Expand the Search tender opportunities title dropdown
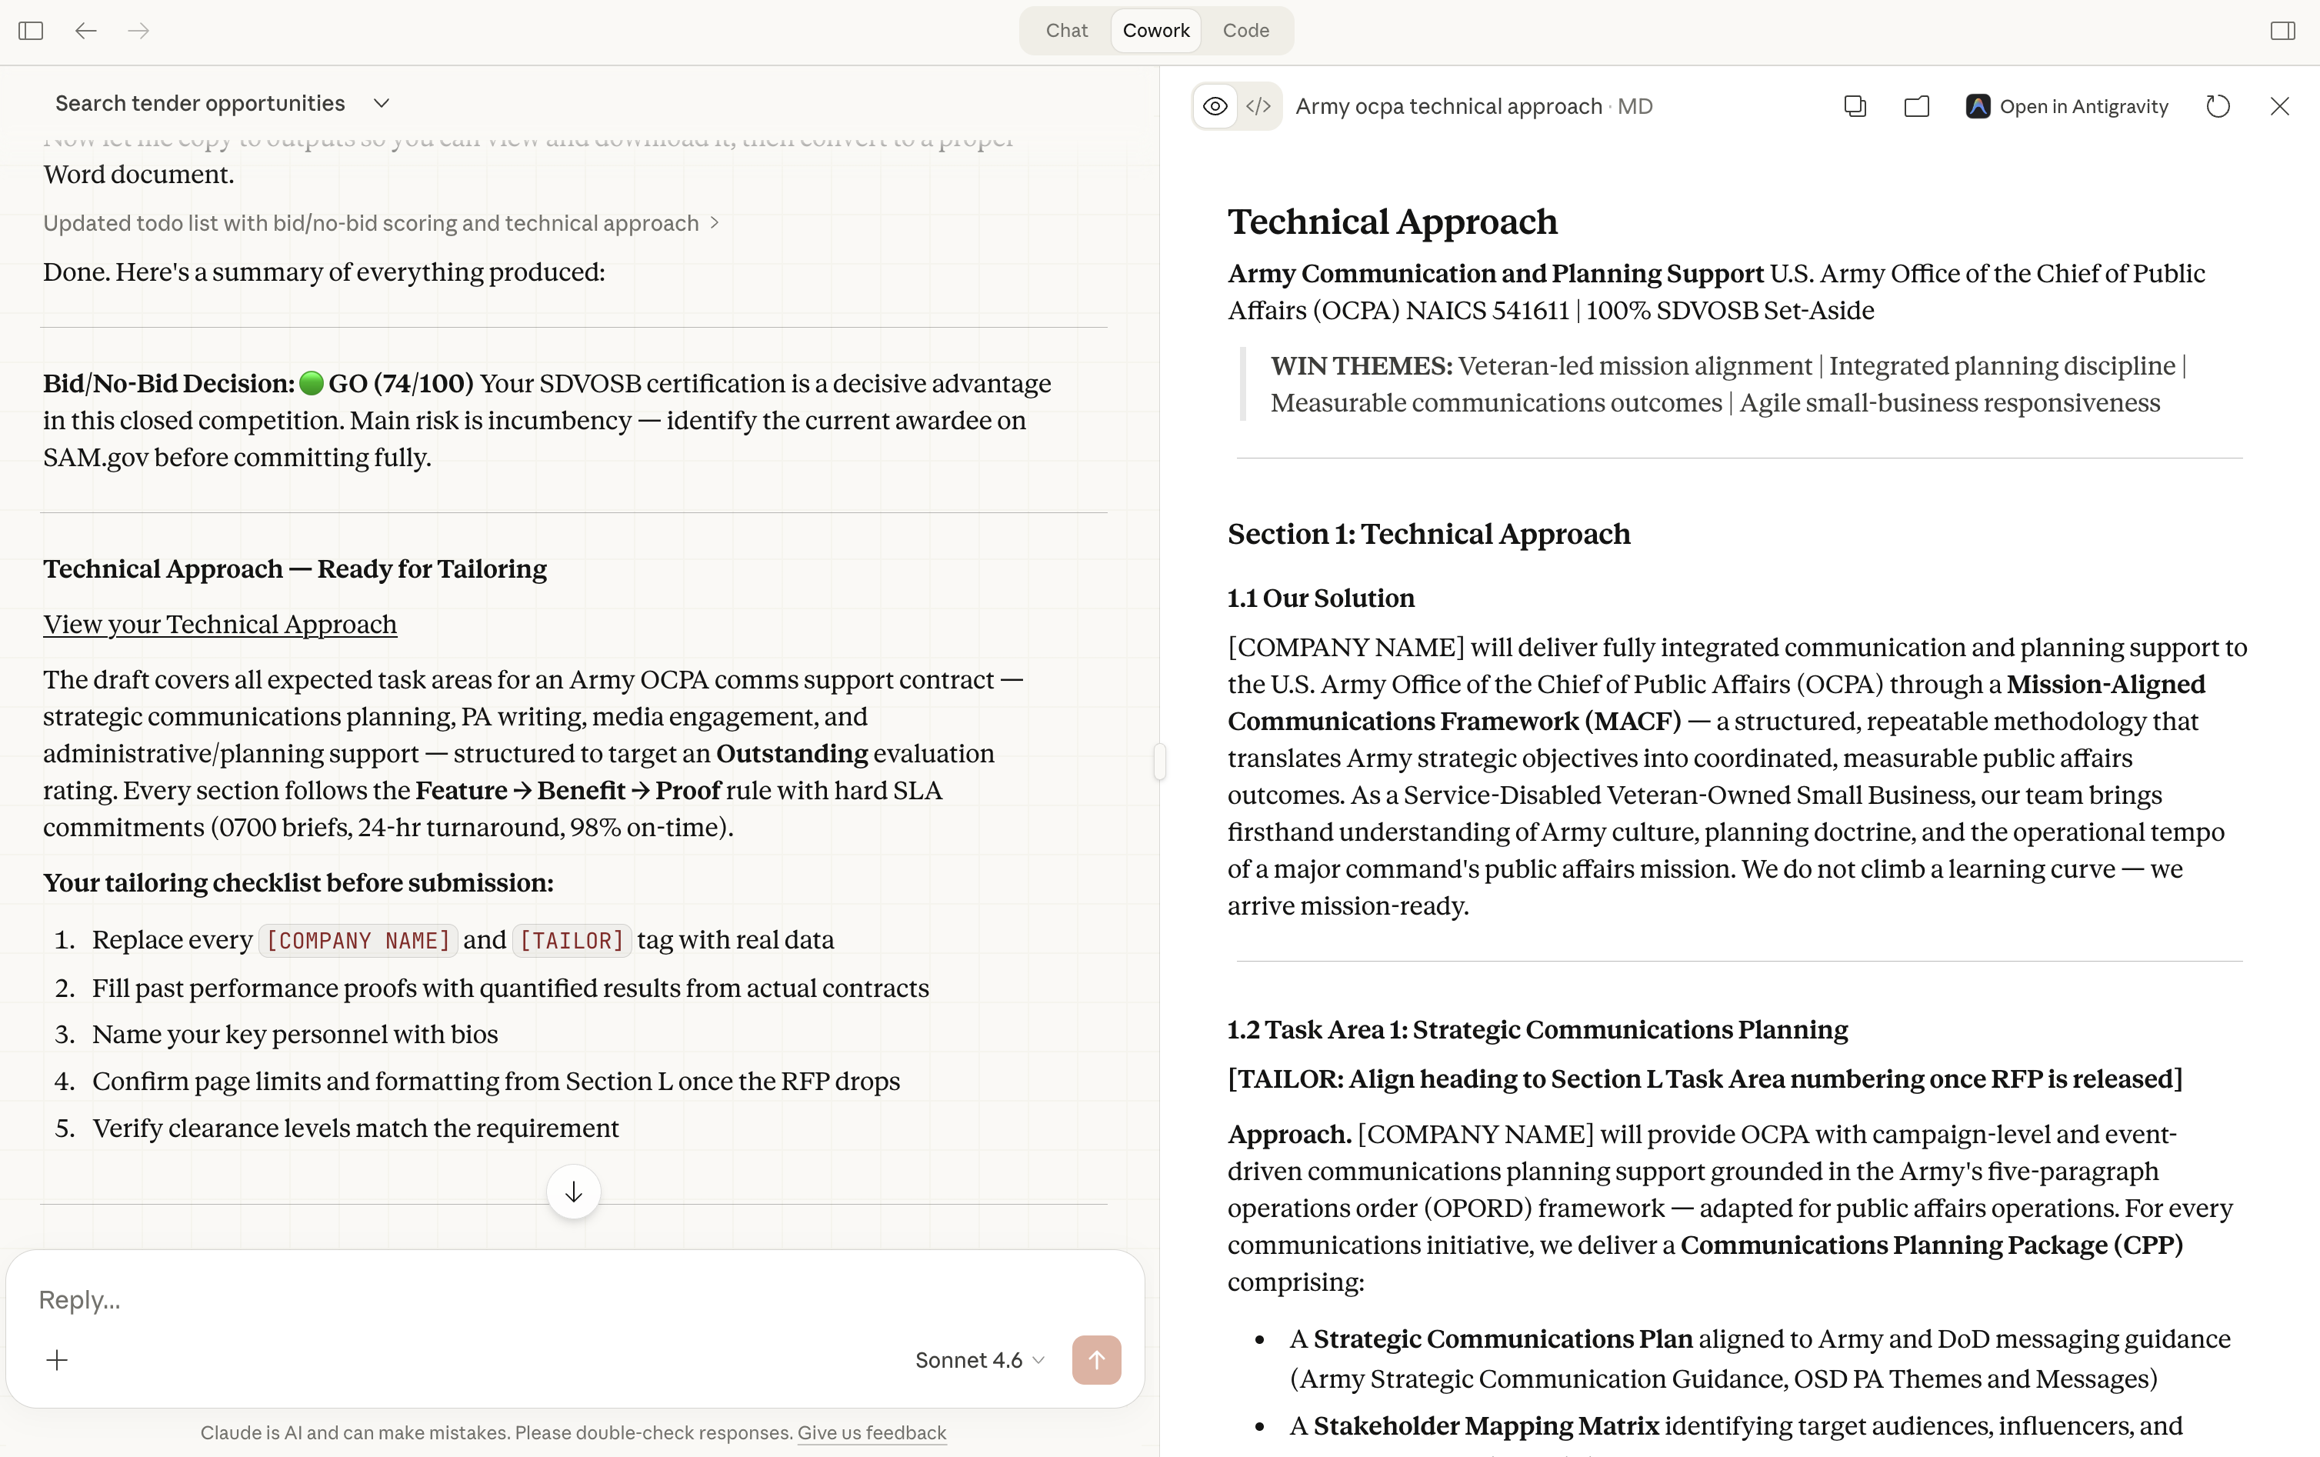The height and width of the screenshot is (1457, 2320). click(382, 103)
